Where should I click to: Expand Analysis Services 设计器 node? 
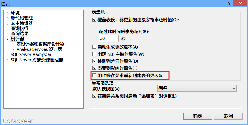13,50
